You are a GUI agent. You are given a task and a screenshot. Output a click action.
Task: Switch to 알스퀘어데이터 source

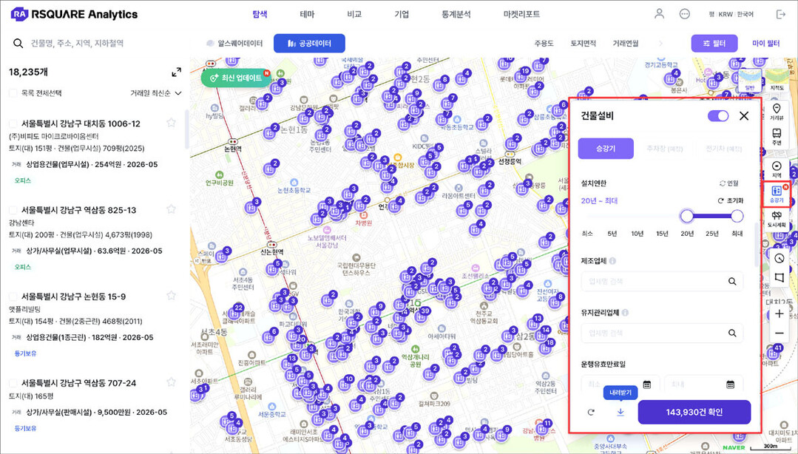point(234,44)
